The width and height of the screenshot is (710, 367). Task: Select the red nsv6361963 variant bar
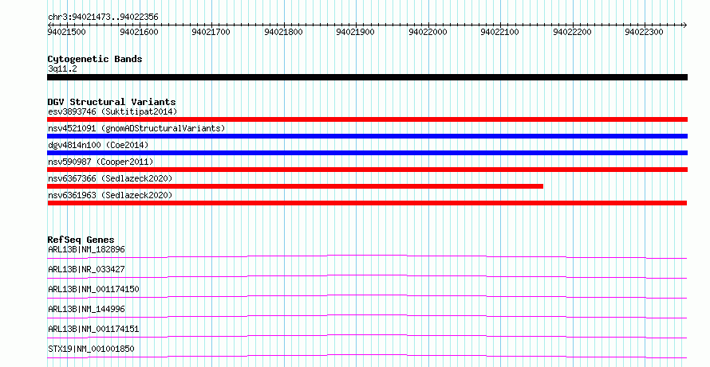click(367, 203)
